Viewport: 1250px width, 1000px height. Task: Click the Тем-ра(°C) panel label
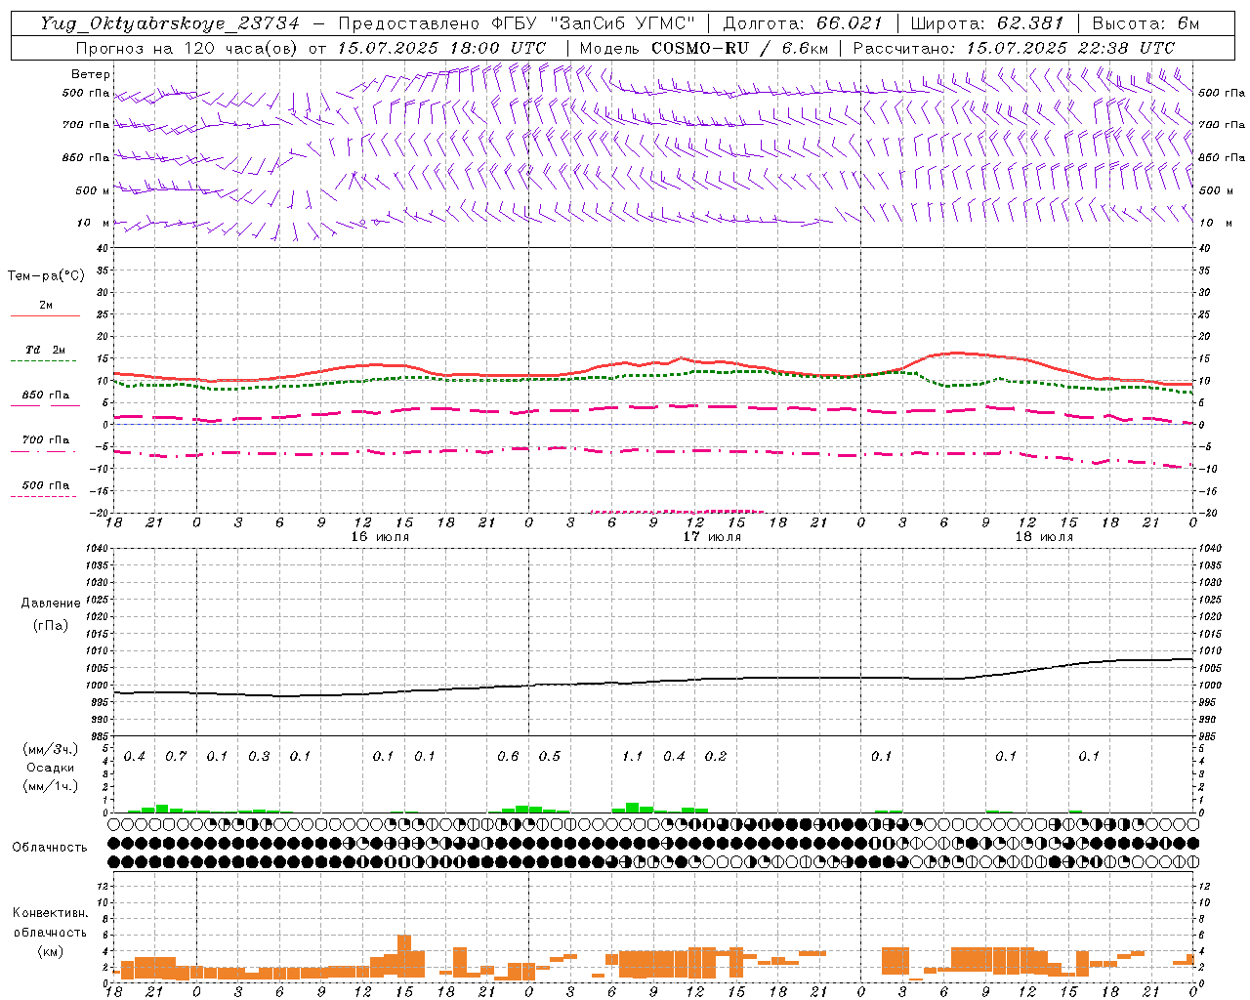pos(46,276)
